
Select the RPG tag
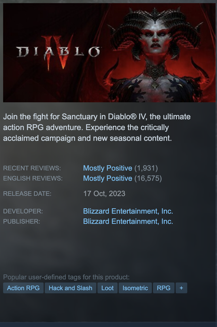point(164,288)
